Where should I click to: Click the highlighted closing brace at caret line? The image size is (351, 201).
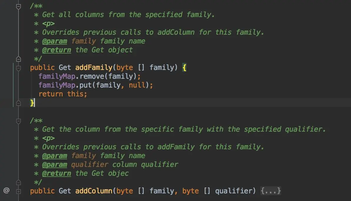(x=32, y=103)
